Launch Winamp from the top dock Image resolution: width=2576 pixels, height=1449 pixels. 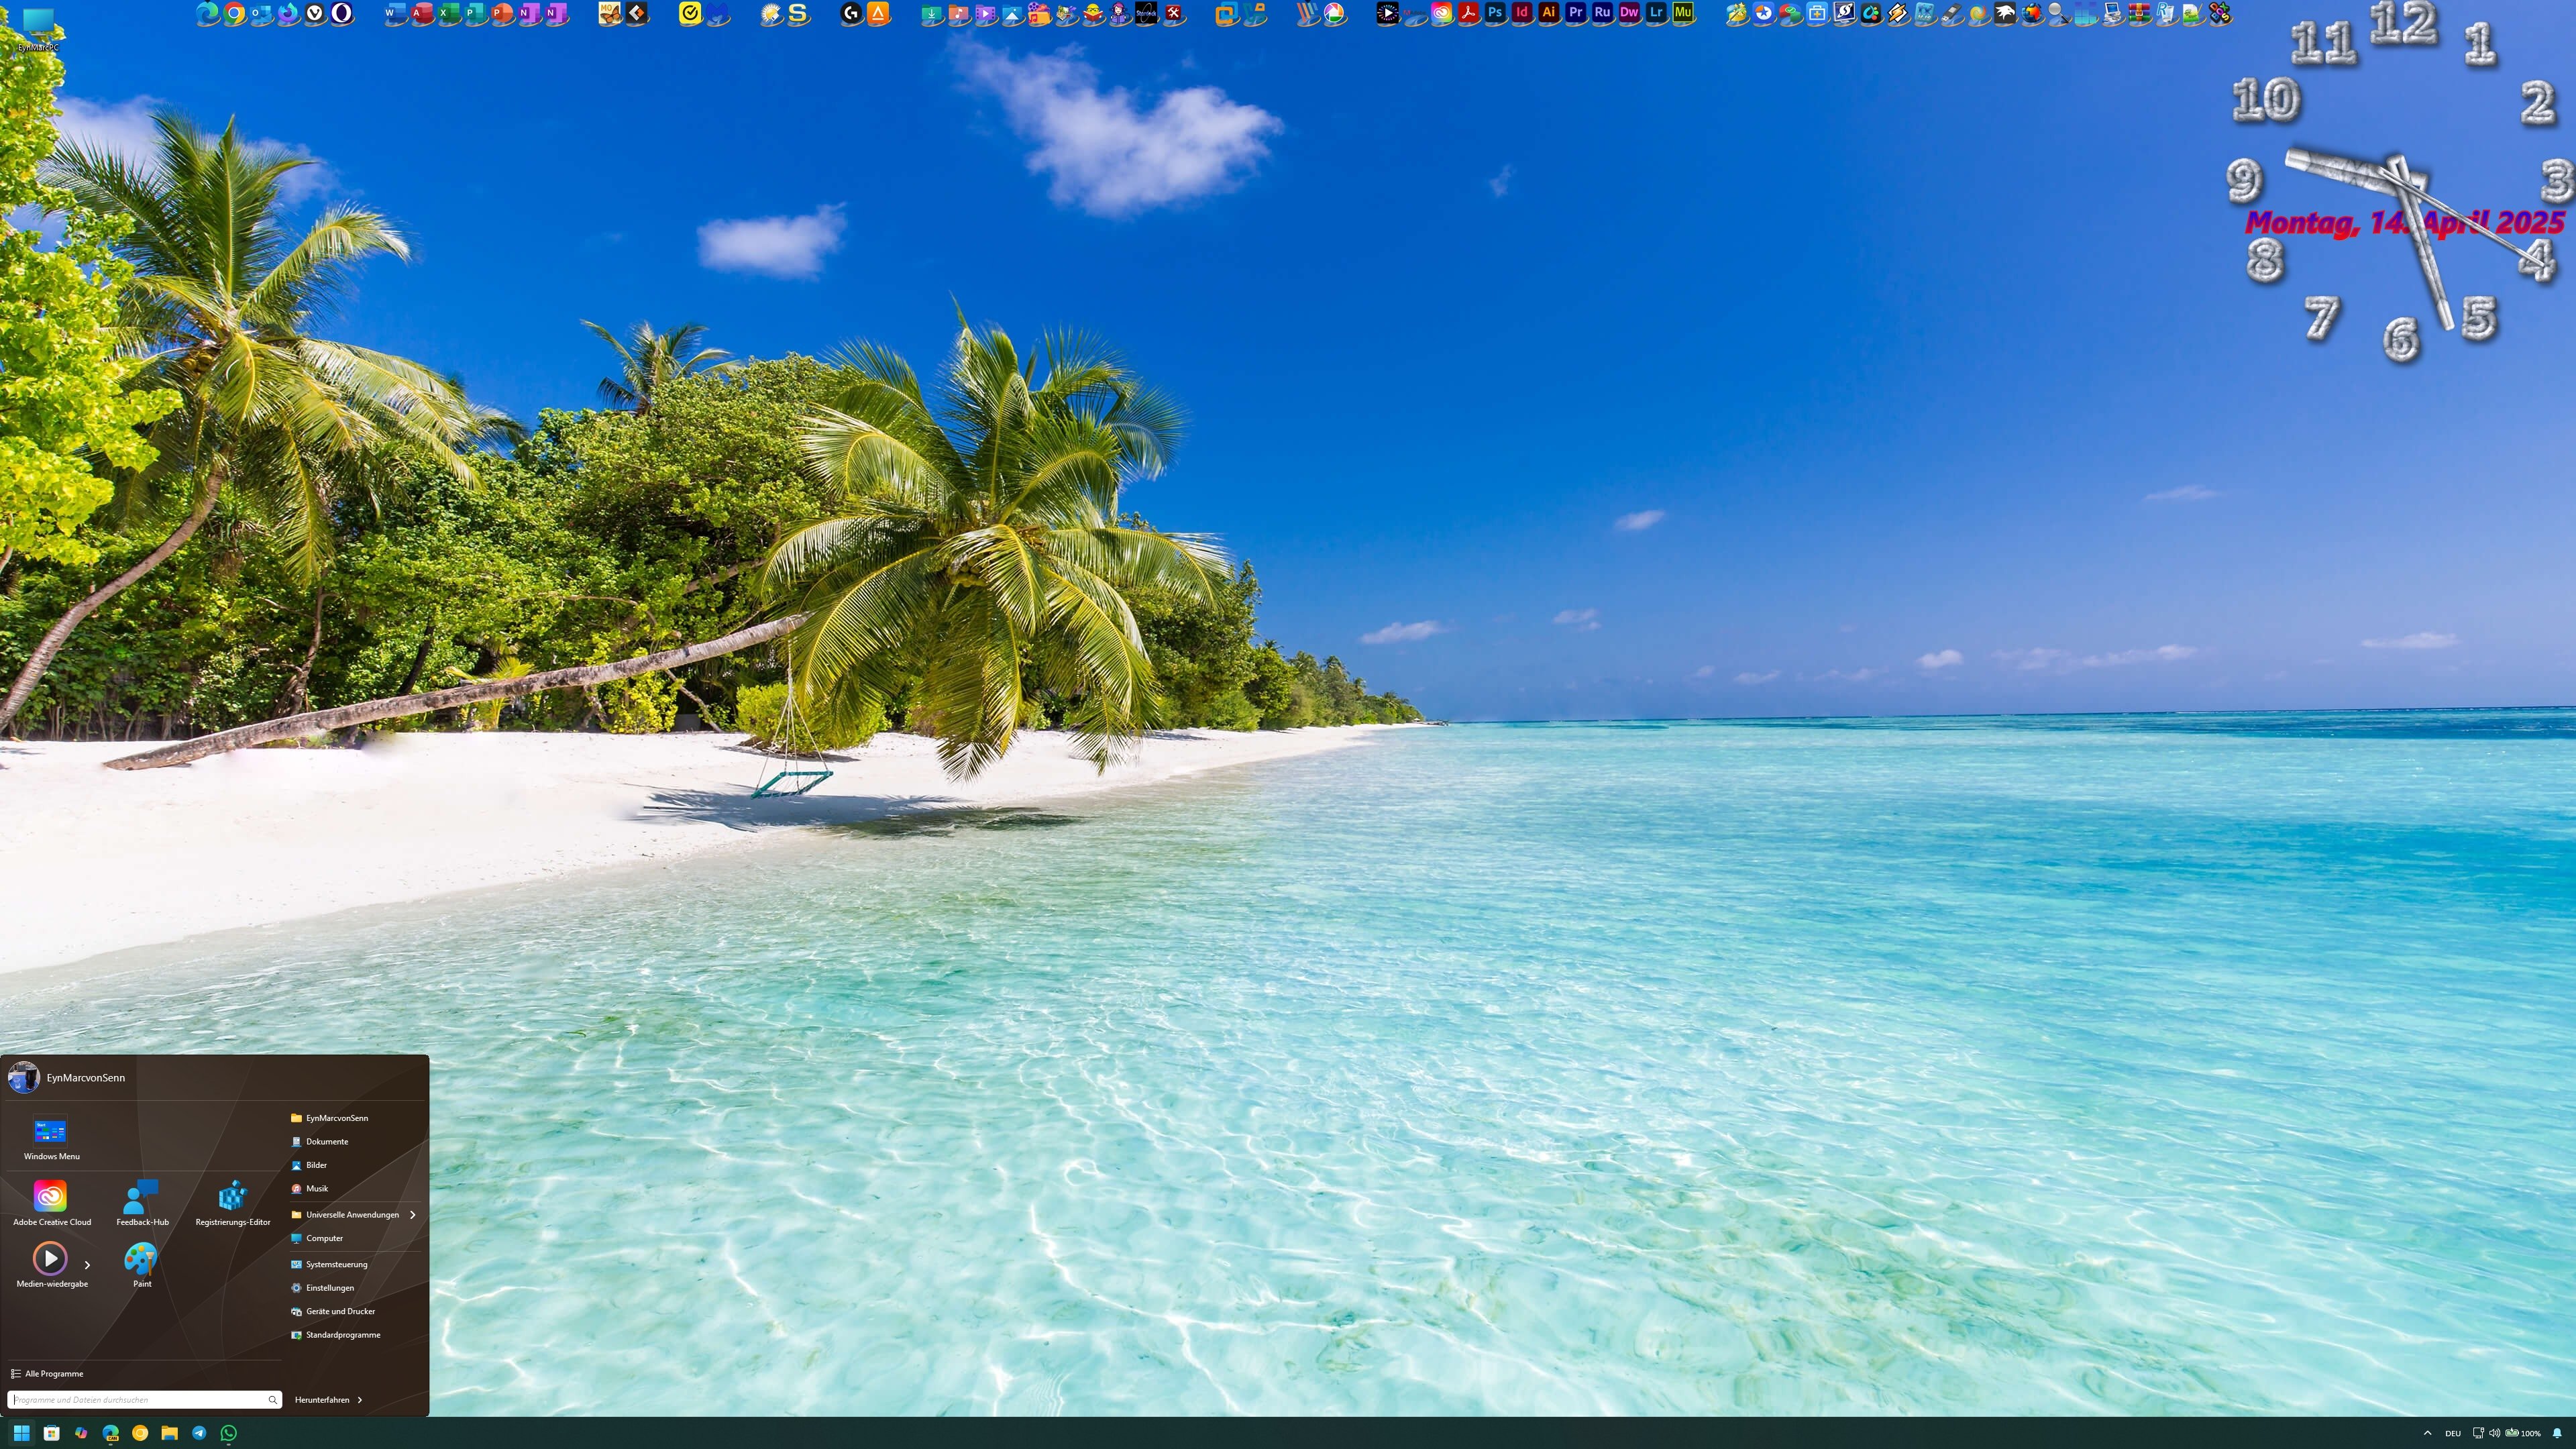[x=1899, y=13]
